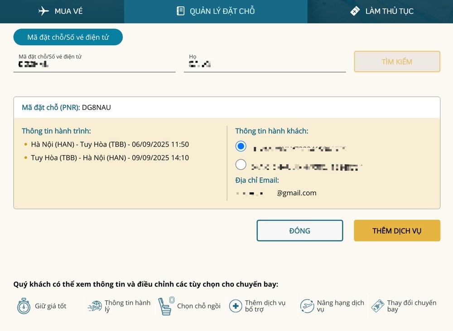The height and width of the screenshot is (331, 453).
Task: Open the LÀM THỦ TỤC tab
Action: pos(380,12)
